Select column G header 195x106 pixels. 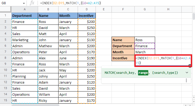click(x=144, y=9)
